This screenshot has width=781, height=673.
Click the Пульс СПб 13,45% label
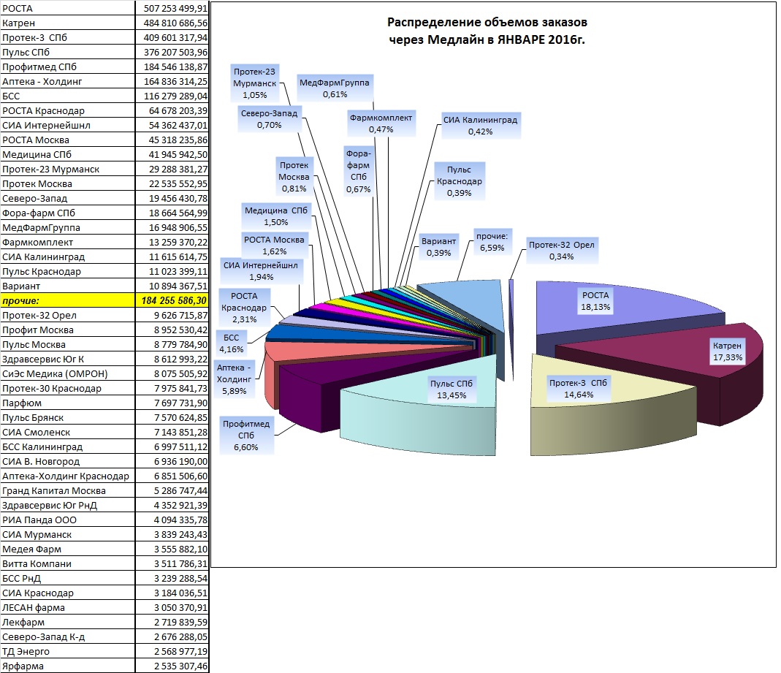tap(452, 389)
